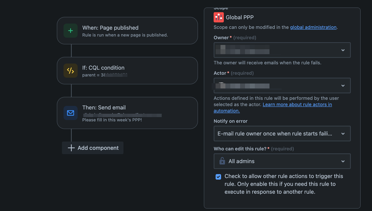Expand the Owner dropdown chevron

coord(343,50)
